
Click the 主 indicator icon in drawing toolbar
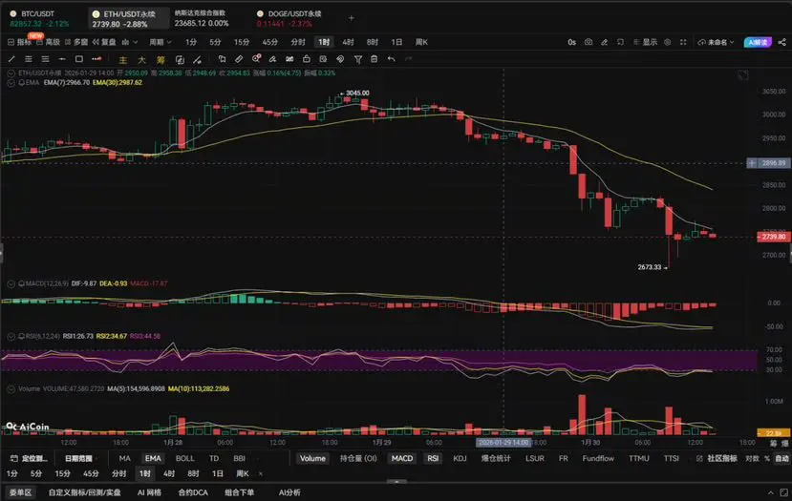(x=122, y=59)
